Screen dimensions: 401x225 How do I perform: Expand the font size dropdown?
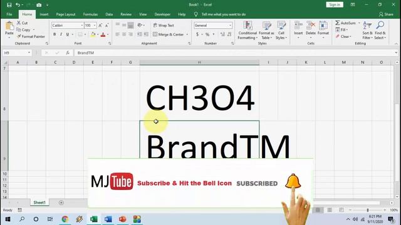[95, 25]
